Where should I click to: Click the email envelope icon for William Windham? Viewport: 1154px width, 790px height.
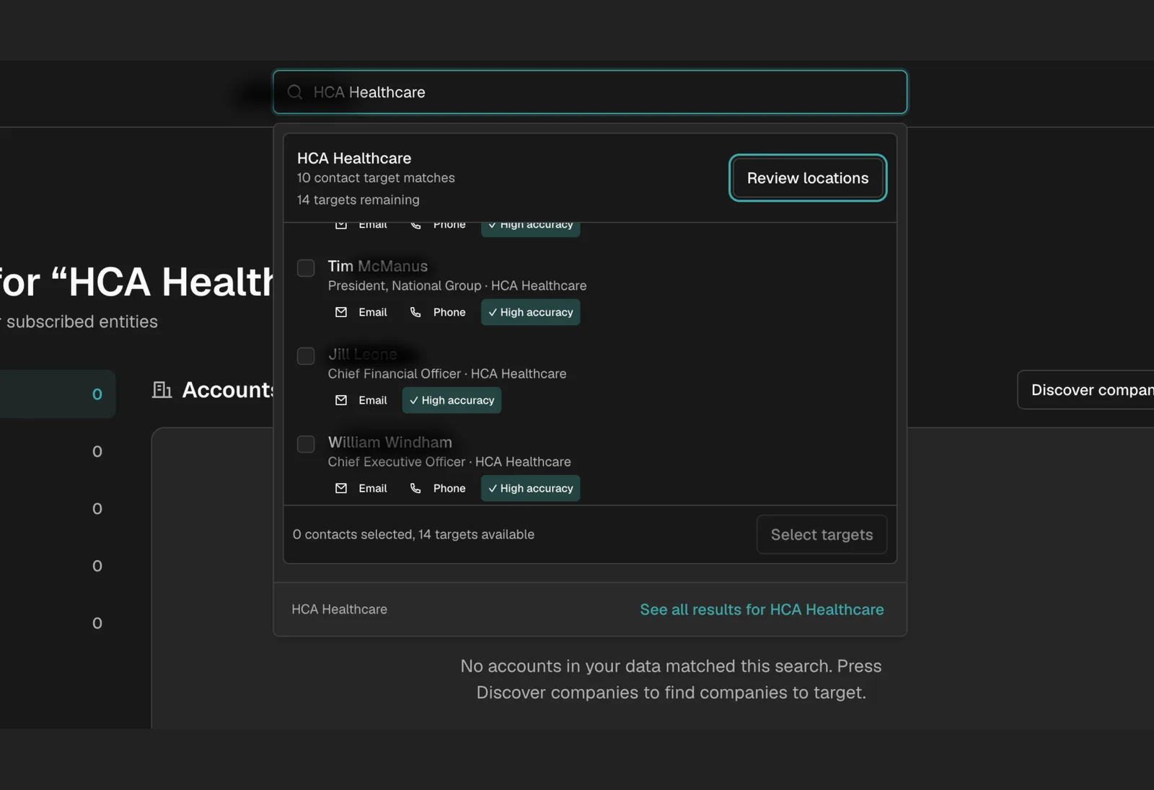[341, 488]
